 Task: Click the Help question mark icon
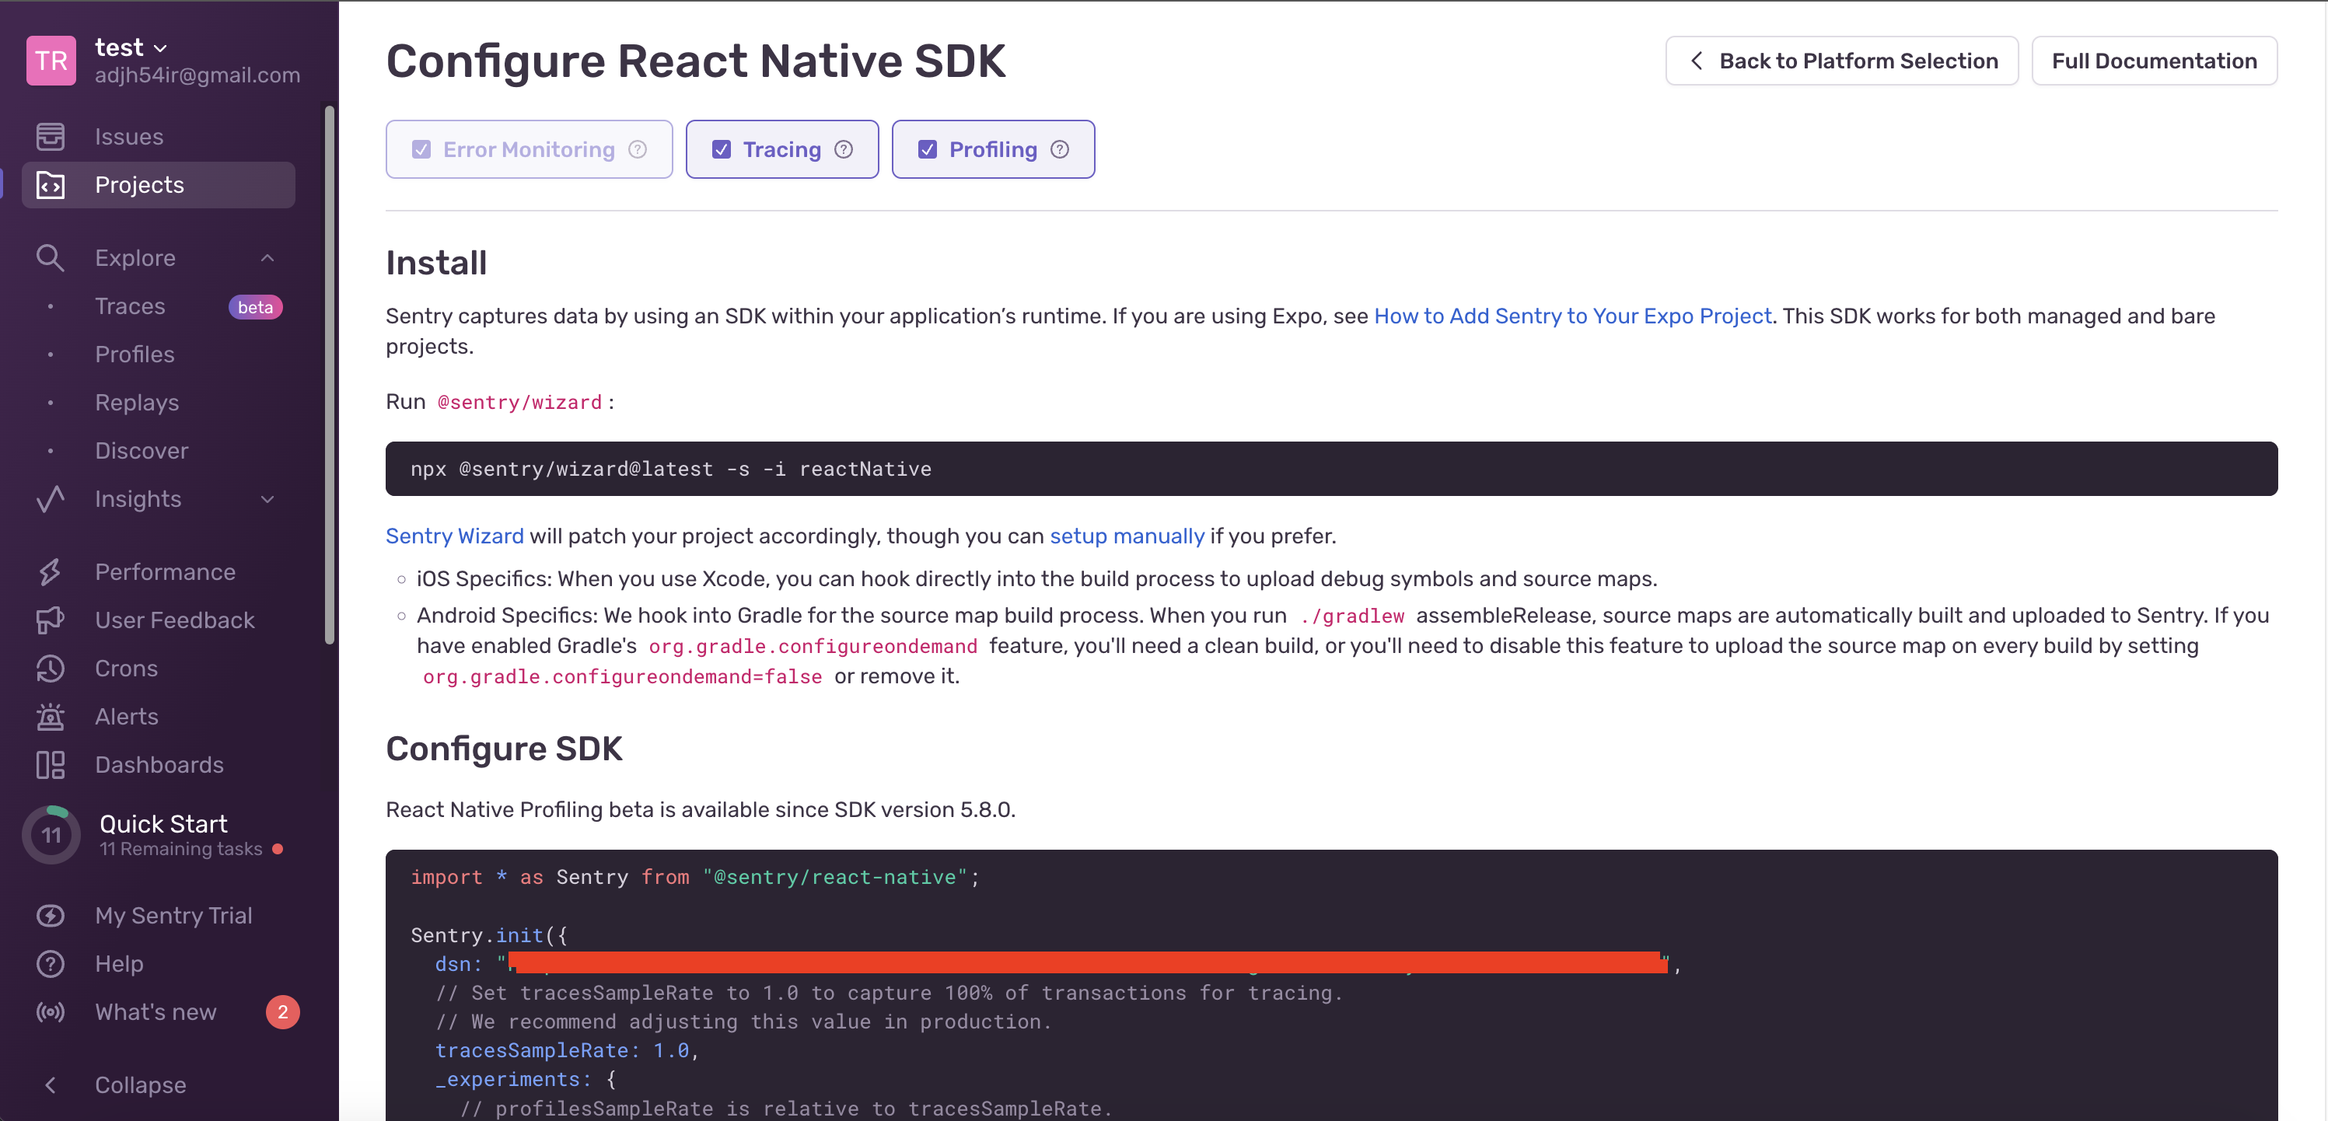coord(50,964)
